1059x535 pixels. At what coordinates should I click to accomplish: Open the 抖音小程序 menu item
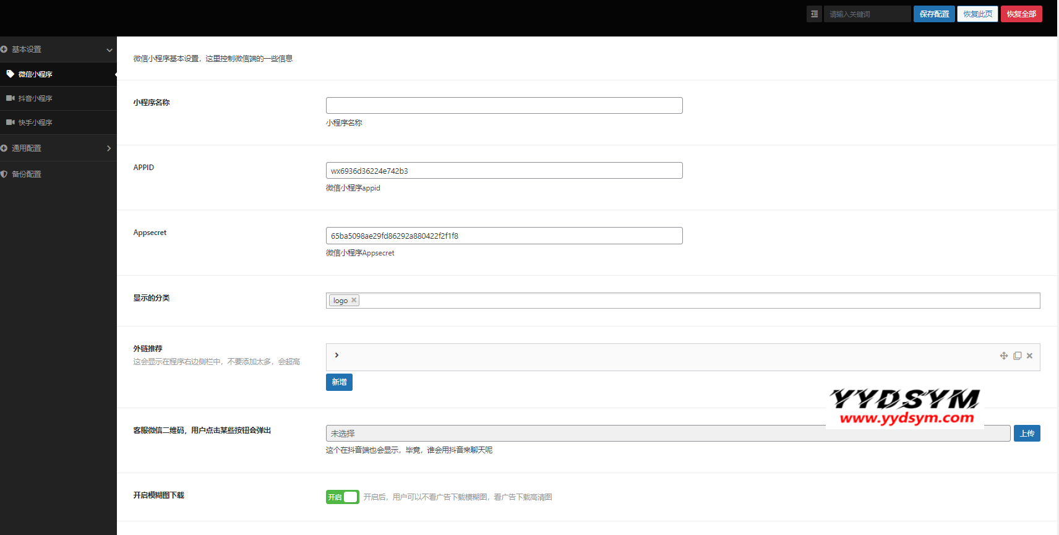click(x=35, y=98)
